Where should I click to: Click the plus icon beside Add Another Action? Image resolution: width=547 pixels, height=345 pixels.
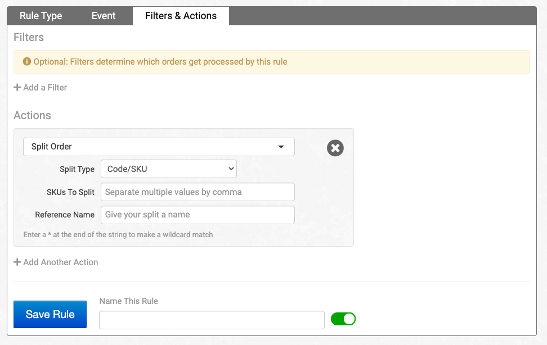(x=17, y=262)
